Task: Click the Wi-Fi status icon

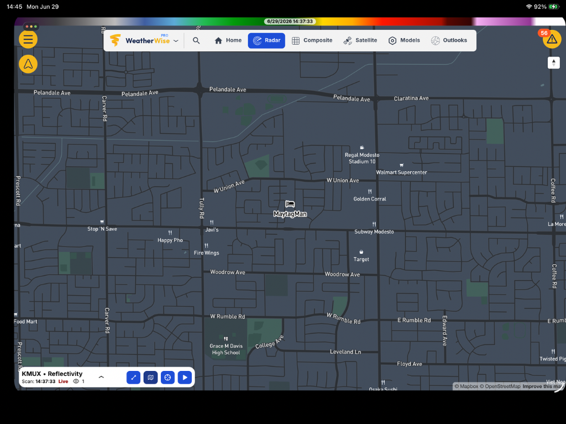Action: tap(529, 7)
